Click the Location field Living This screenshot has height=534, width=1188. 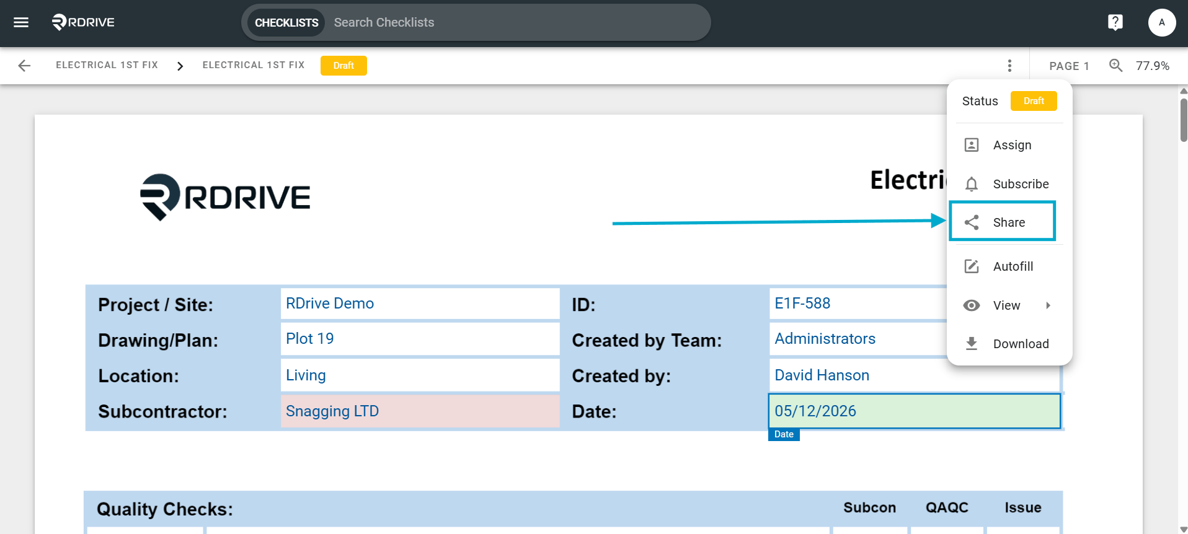pyautogui.click(x=420, y=375)
